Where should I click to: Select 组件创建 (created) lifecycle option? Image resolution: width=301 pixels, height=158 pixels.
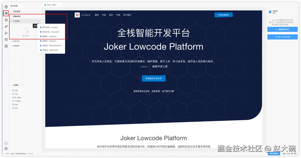tap(51, 27)
